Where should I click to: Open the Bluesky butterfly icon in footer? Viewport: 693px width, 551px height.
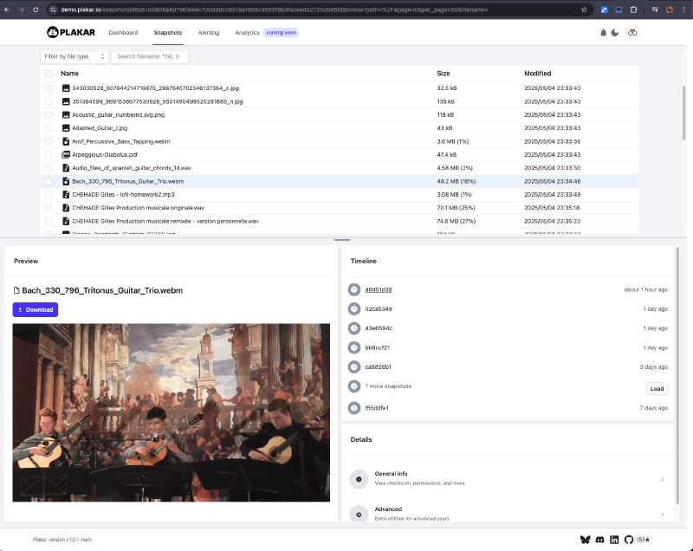pos(586,540)
